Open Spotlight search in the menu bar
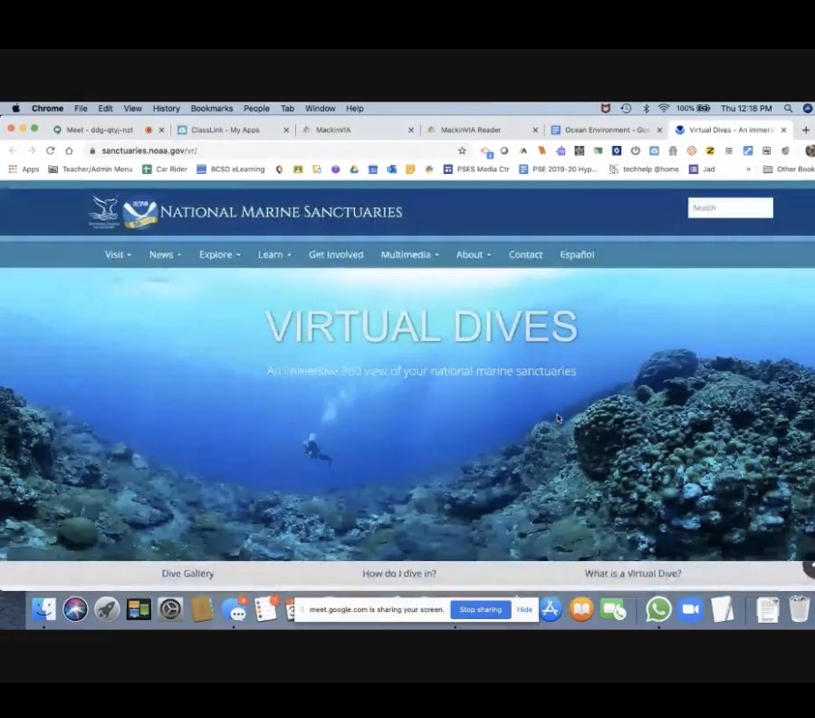Screen dimensions: 815x718 (788, 108)
